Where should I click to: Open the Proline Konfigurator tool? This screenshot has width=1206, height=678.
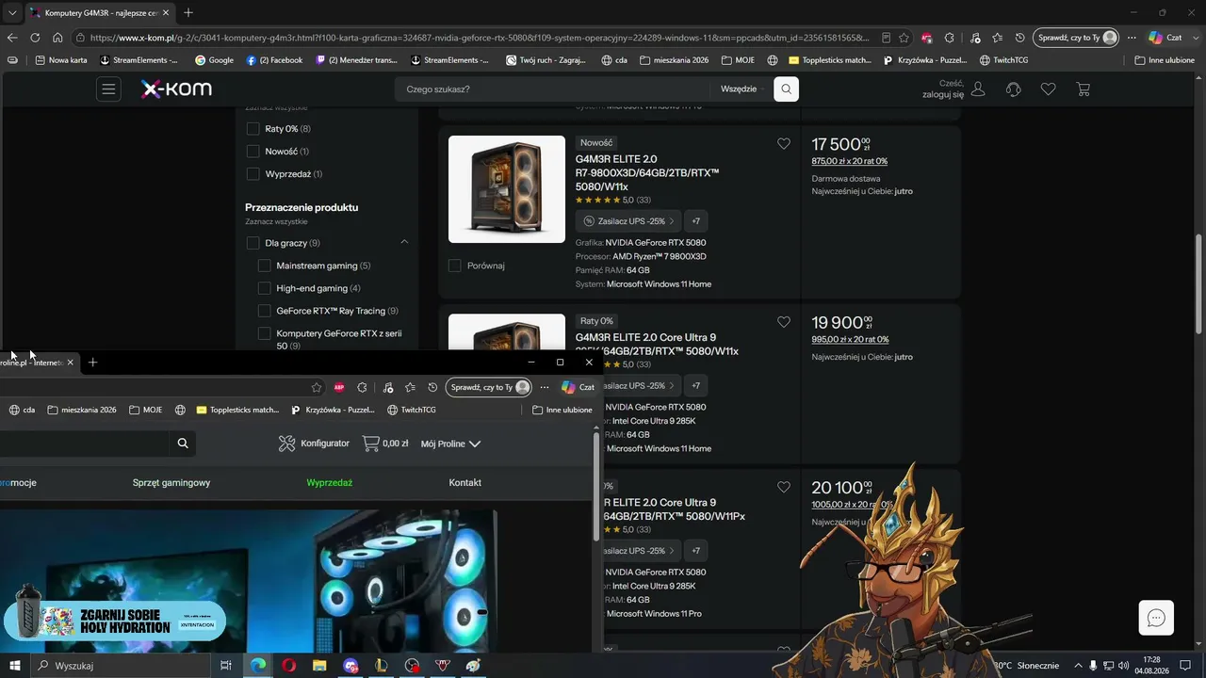click(x=314, y=444)
